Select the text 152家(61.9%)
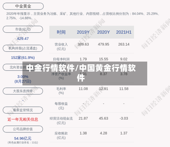The width and height of the screenshot is (170, 147). tap(23, 58)
